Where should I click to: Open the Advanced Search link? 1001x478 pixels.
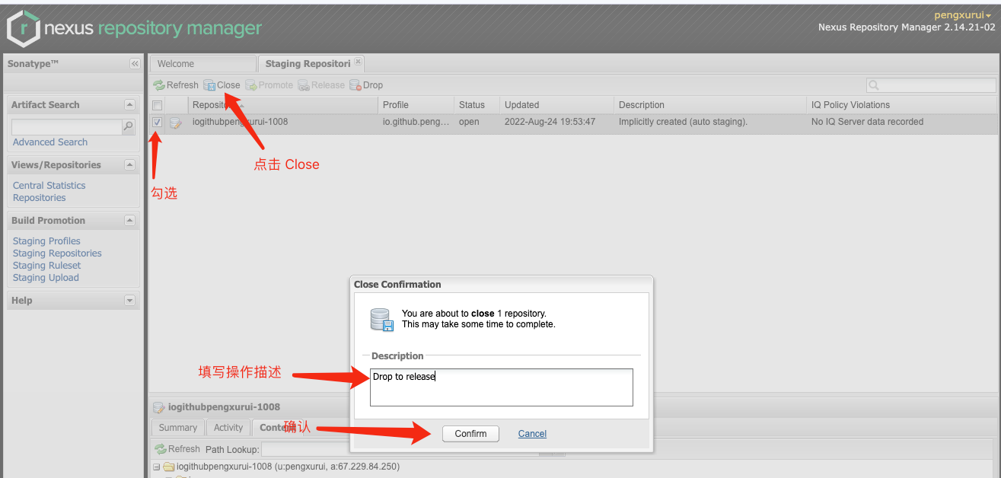[x=50, y=142]
